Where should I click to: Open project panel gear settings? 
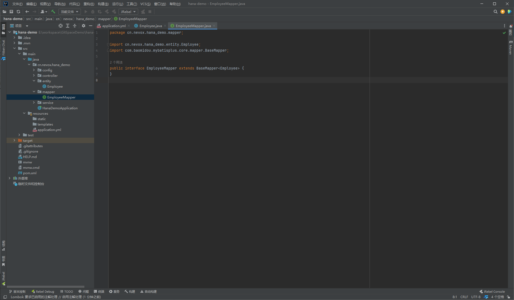coord(84,26)
